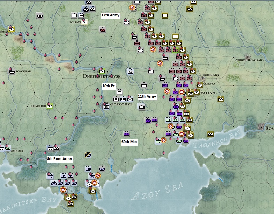The width and height of the screenshot is (274, 214).
Task: Select the Soviet armored counter by Taganrog Bay
Action: pos(210,134)
